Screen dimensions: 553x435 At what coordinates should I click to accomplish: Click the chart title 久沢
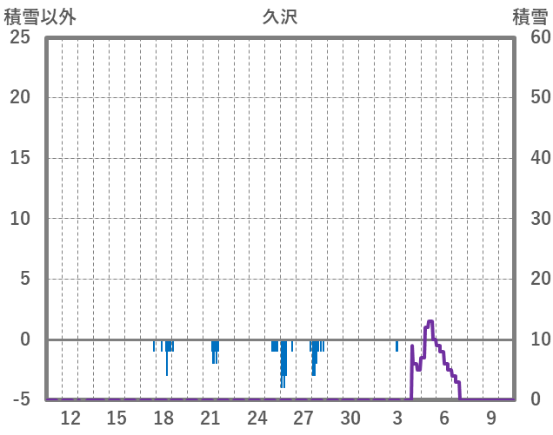[x=280, y=16]
